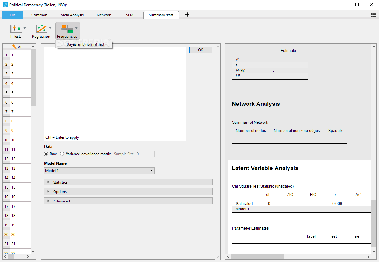The height and width of the screenshot is (262, 379).
Task: Click inside the model syntax text area
Action: (x=115, y=94)
